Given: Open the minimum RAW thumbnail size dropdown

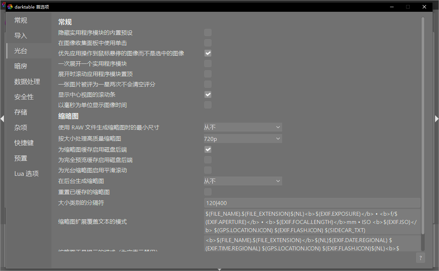Looking at the screenshot, I should [x=243, y=127].
